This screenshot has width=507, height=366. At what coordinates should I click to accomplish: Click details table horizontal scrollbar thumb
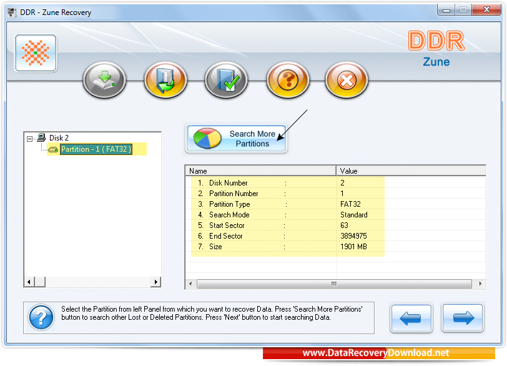334,284
